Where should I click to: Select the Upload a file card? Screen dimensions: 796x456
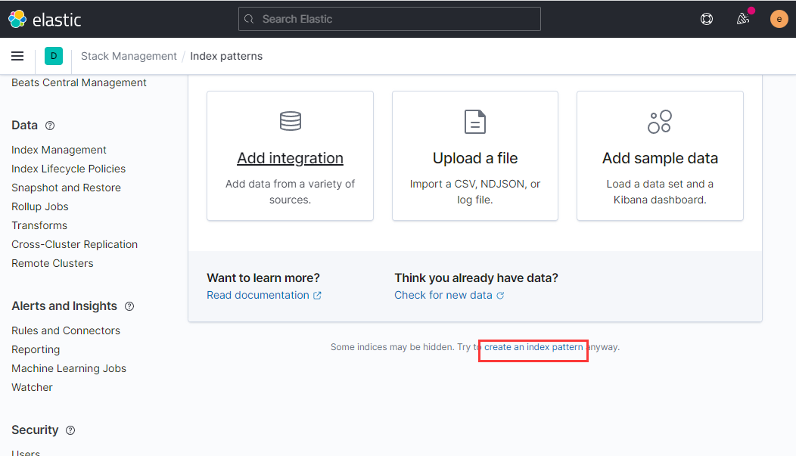[x=474, y=157]
